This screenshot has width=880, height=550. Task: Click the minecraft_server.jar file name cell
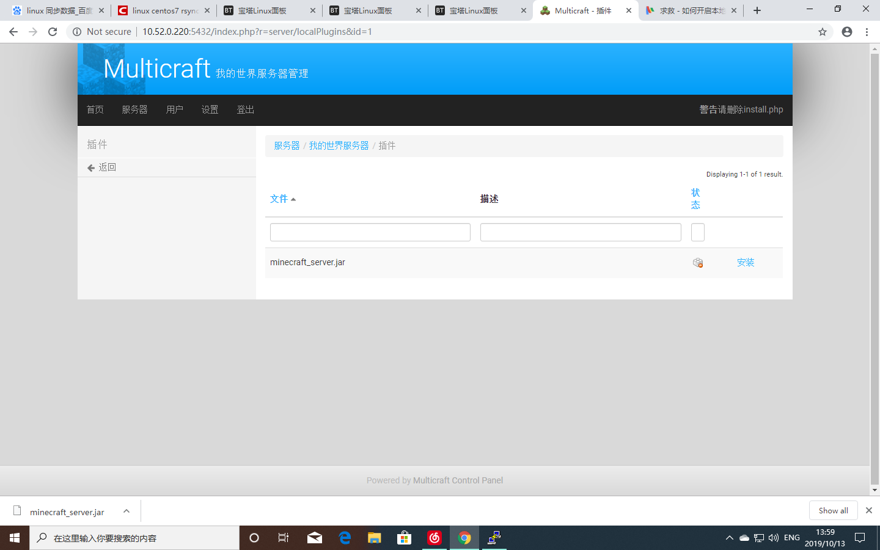tap(307, 263)
